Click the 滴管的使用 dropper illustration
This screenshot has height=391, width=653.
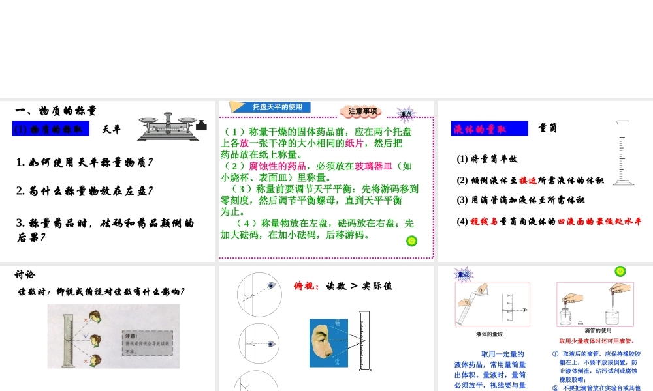tap(595, 304)
